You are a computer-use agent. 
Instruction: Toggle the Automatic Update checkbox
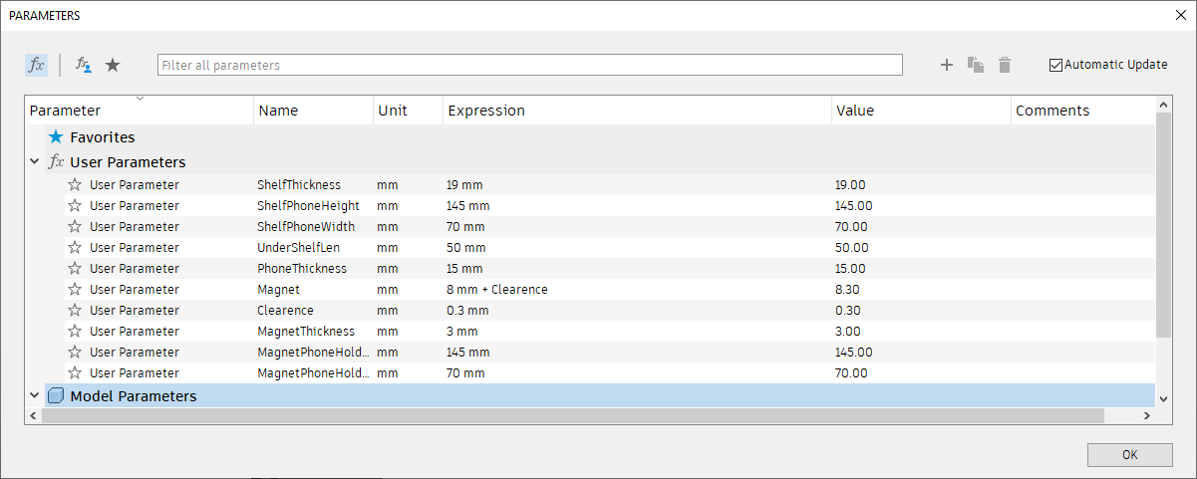[x=1056, y=65]
